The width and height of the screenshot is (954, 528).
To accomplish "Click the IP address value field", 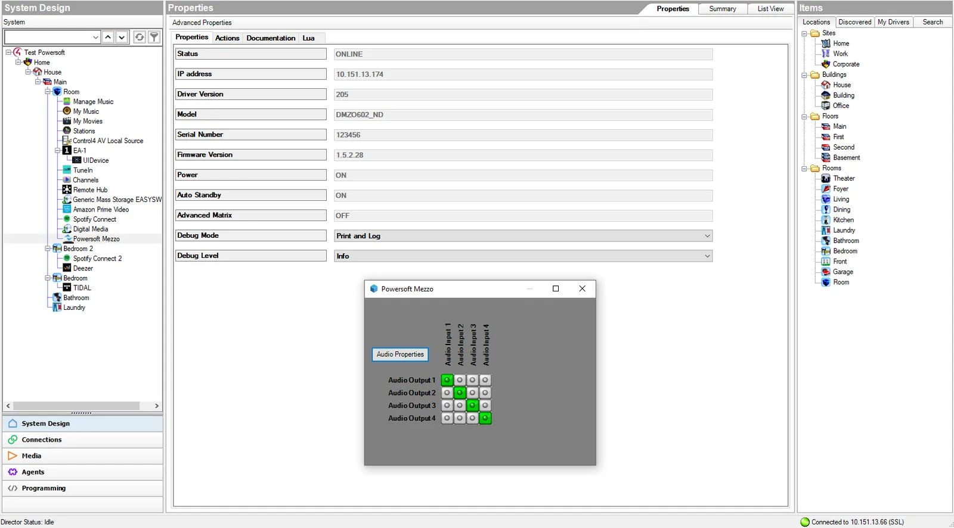I will pos(523,74).
